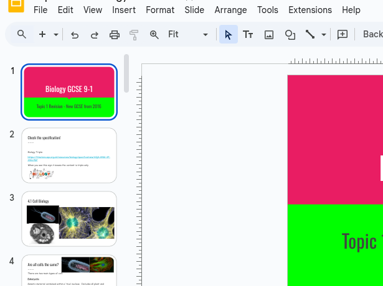383x286 pixels.
Task: Click the new slide plus button
Action: (x=42, y=35)
